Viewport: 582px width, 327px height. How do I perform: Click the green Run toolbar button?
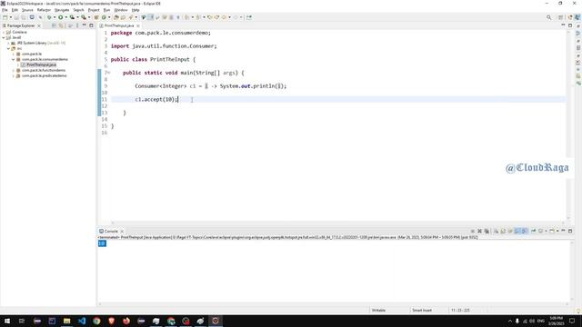pyautogui.click(x=61, y=17)
